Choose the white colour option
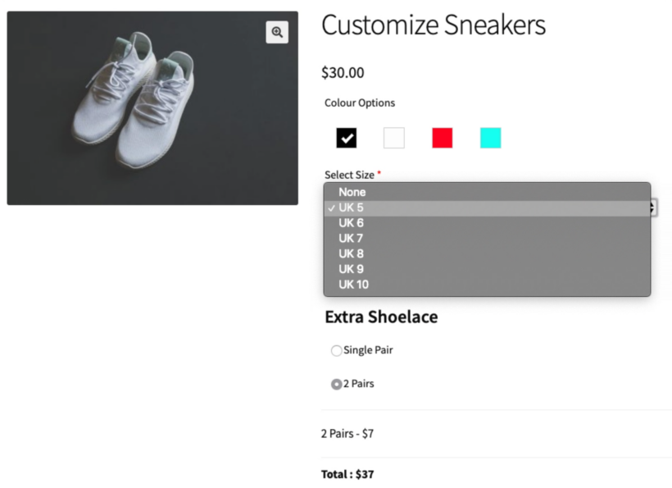The width and height of the screenshot is (672, 488). [394, 137]
